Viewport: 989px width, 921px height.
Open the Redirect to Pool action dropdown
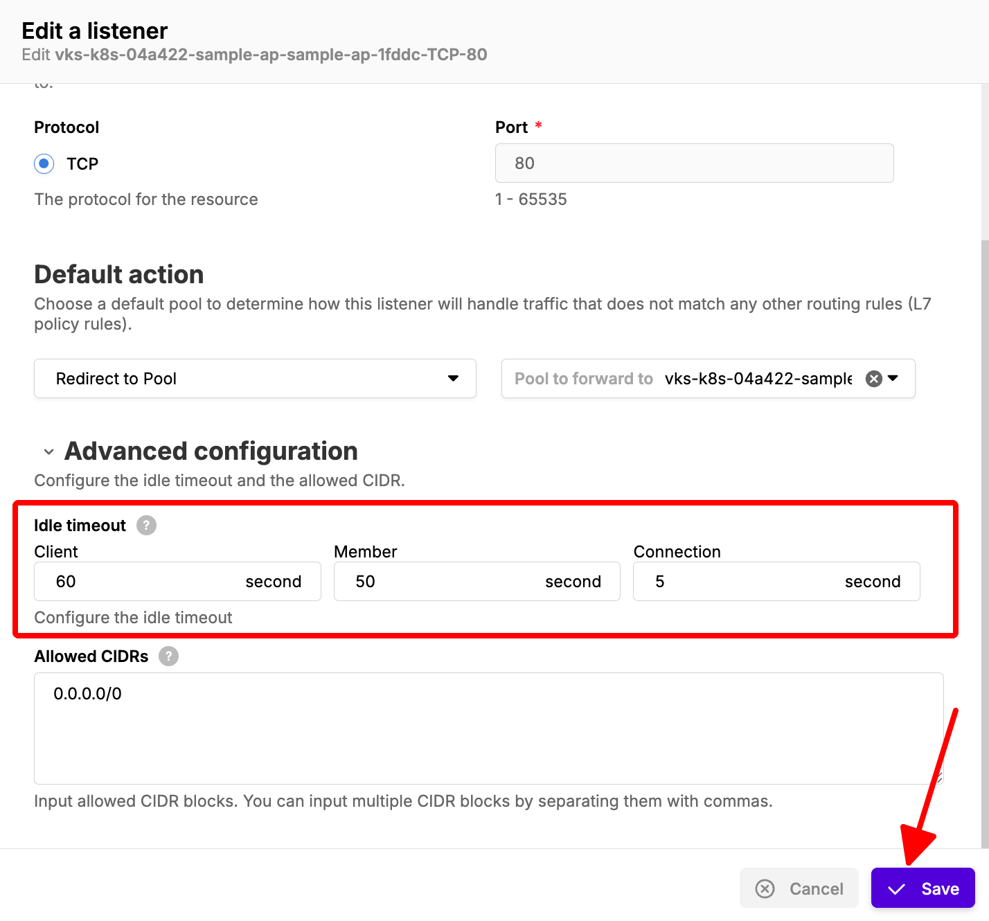(255, 379)
